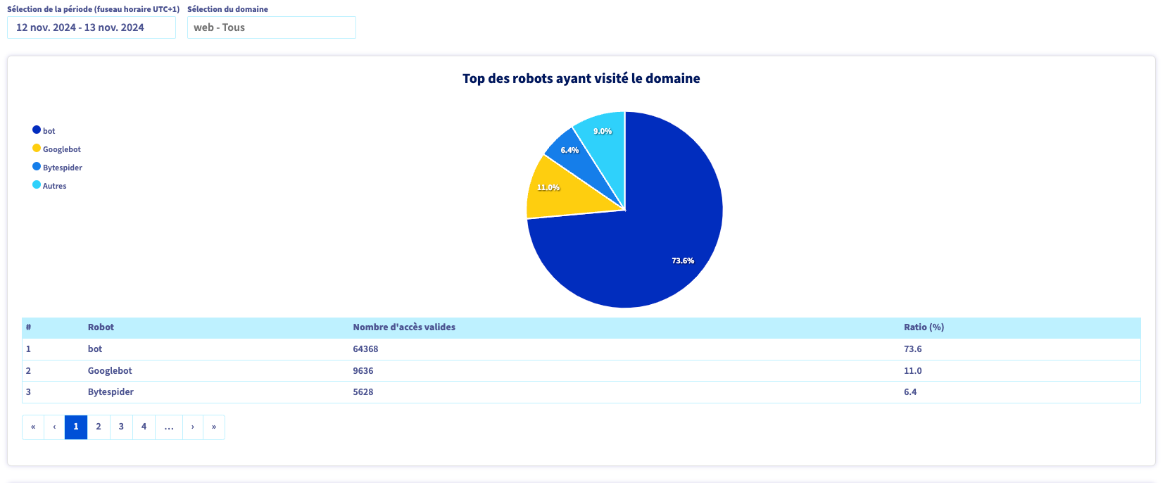Select pagination page 2

[x=99, y=427]
